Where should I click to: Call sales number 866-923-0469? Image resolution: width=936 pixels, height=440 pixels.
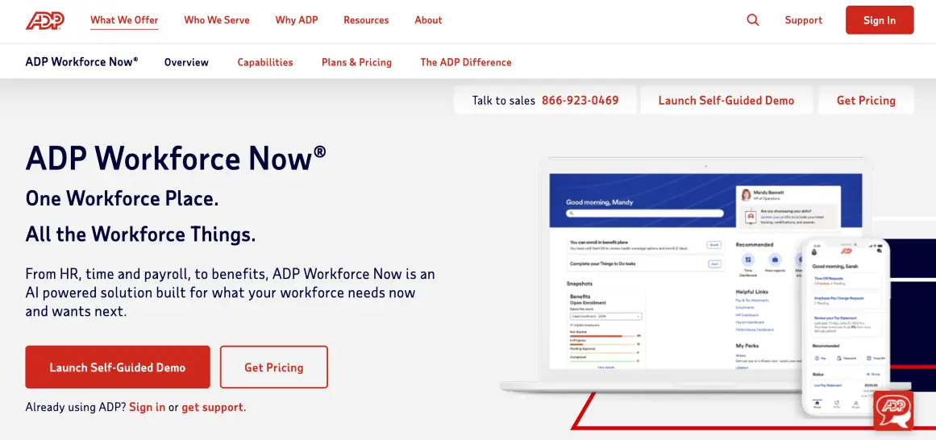580,100
